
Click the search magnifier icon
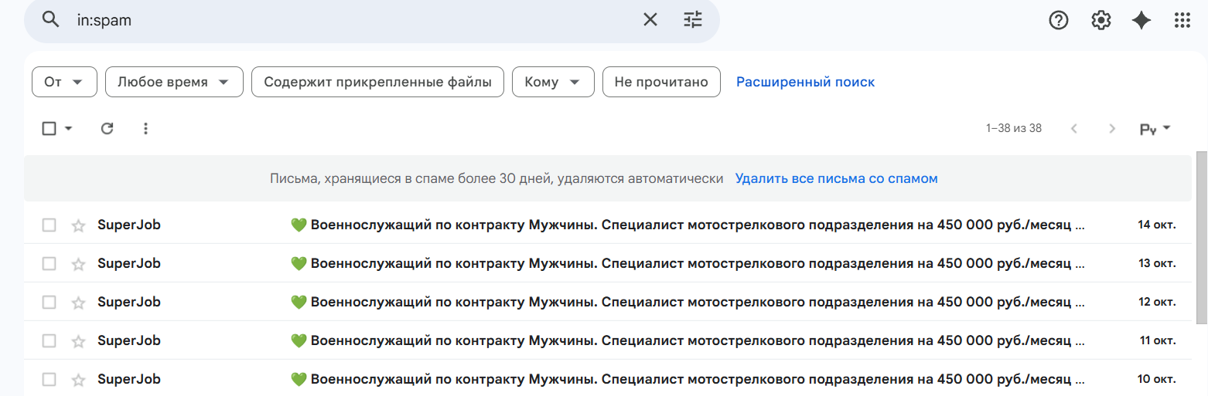click(x=51, y=20)
